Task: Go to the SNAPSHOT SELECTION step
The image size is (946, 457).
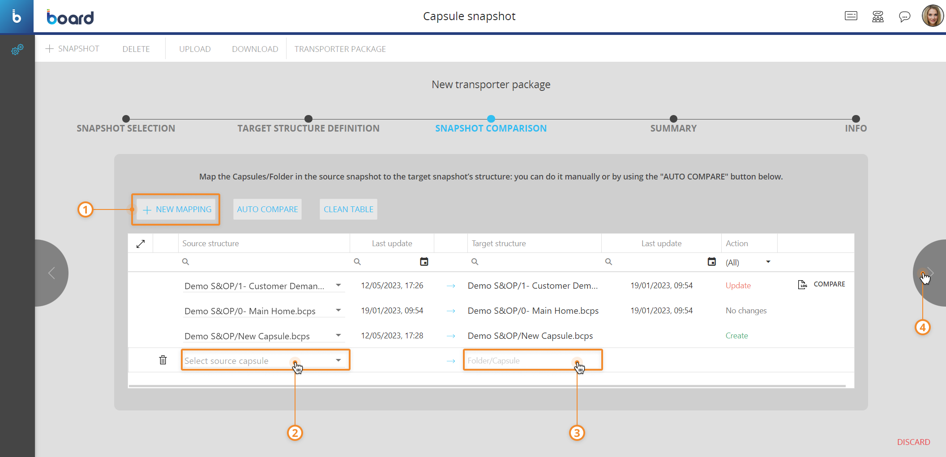Action: coord(126,128)
